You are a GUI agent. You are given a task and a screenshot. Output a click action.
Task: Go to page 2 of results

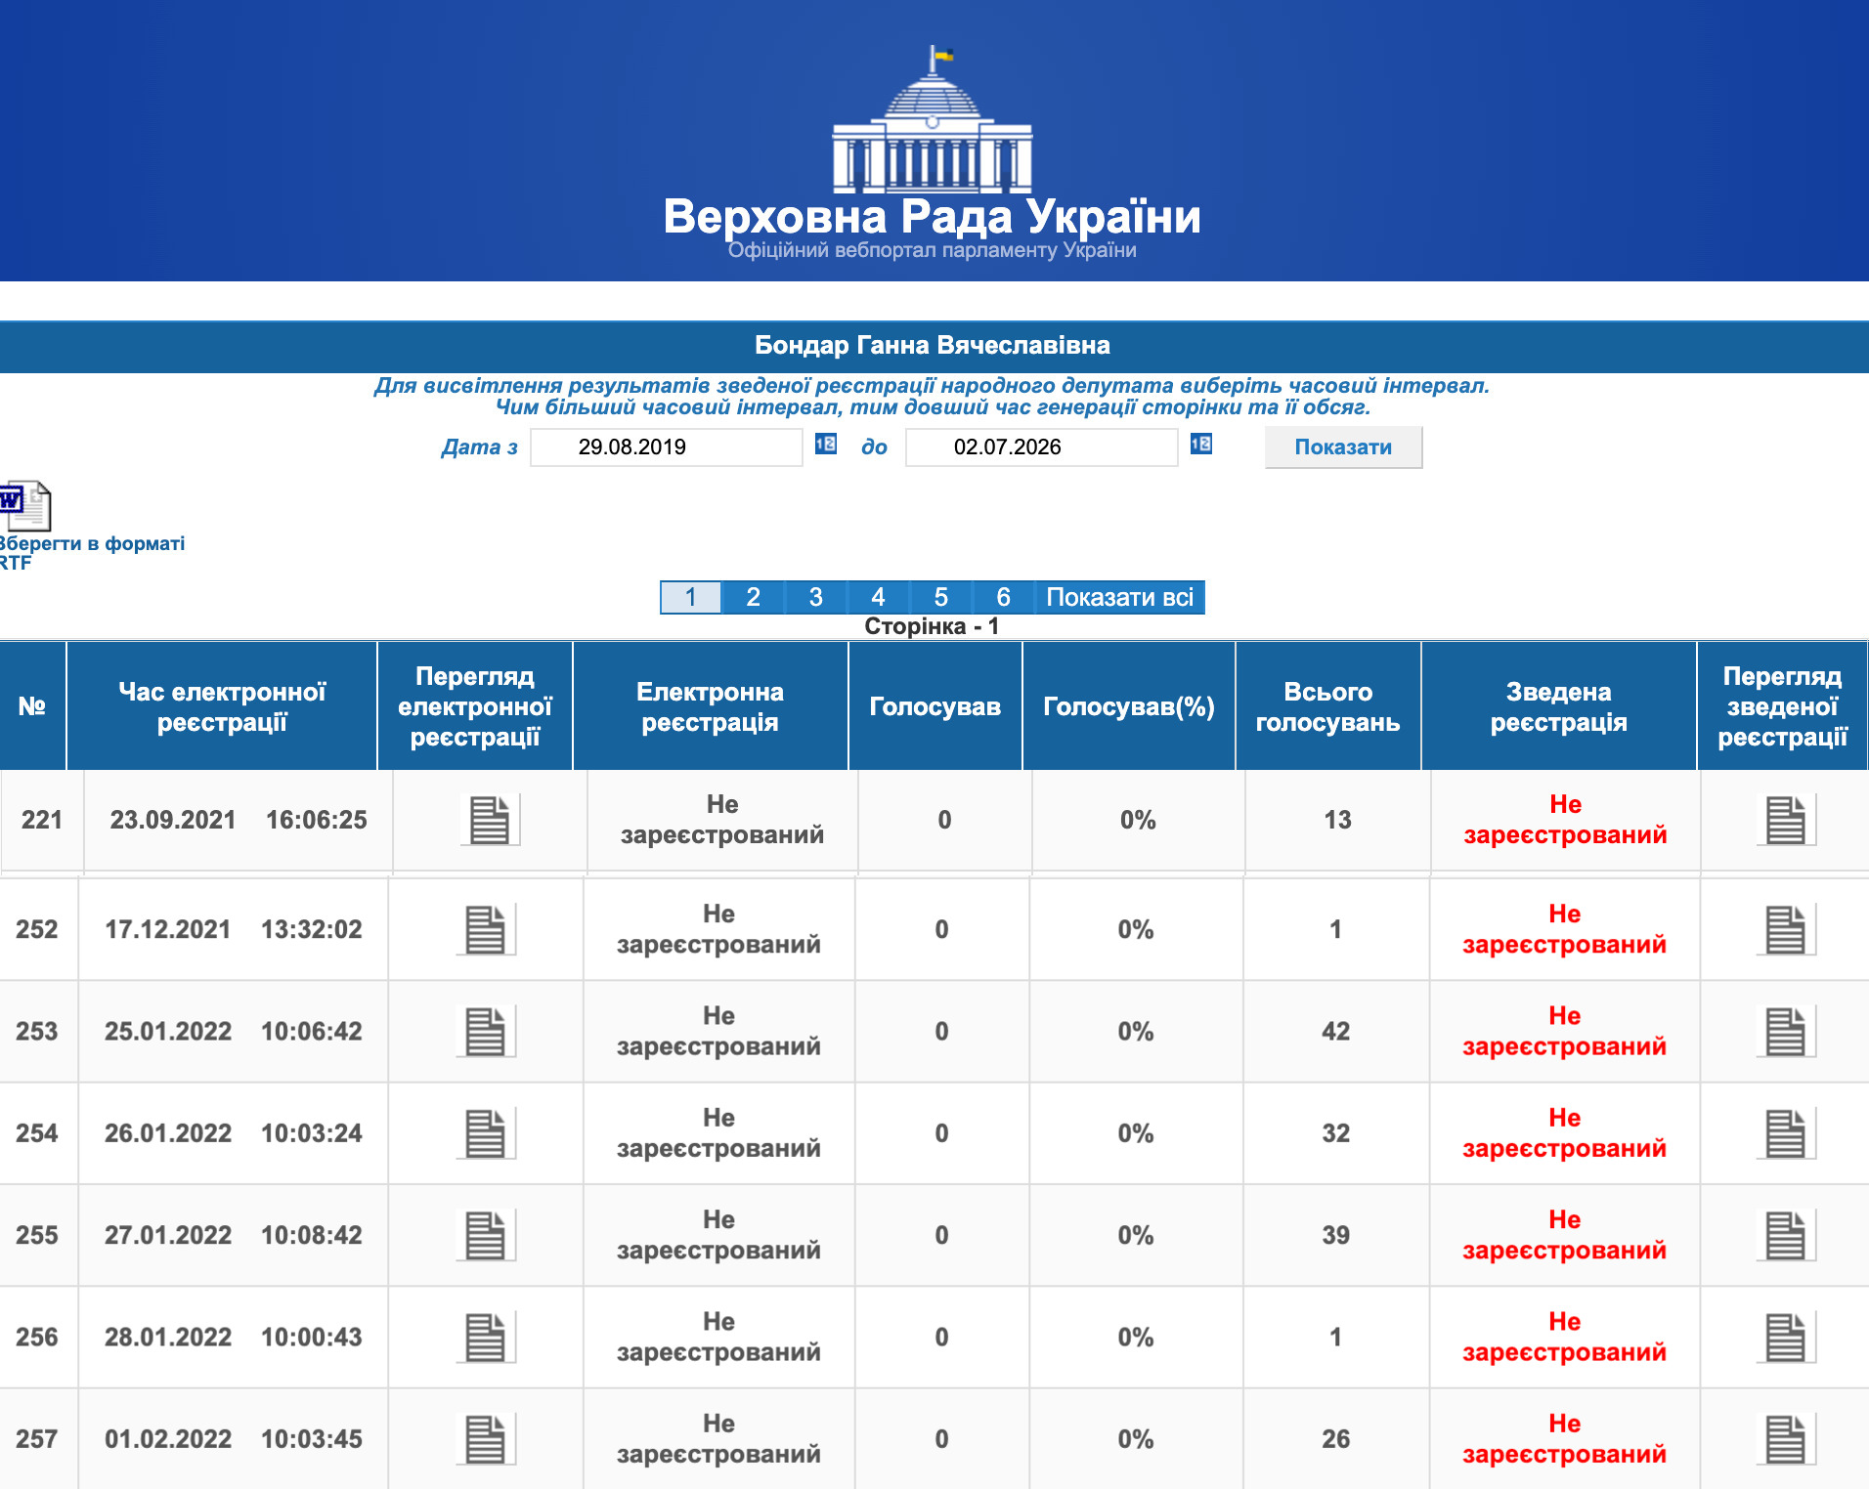pyautogui.click(x=753, y=597)
